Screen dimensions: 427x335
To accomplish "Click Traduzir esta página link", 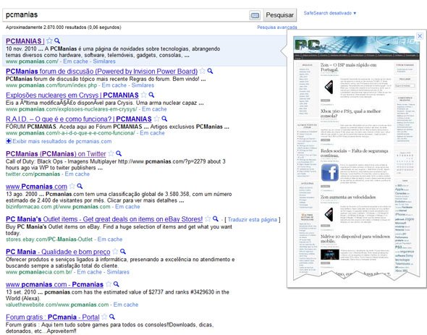I will pos(252,219).
